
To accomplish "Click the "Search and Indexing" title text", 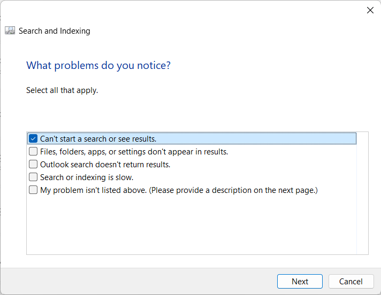I will 54,31.
